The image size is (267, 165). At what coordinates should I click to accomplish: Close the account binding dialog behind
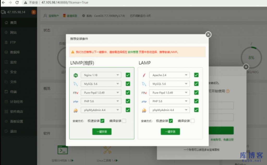[246, 67]
